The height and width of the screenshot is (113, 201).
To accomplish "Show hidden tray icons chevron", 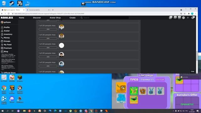I will 173,111.
